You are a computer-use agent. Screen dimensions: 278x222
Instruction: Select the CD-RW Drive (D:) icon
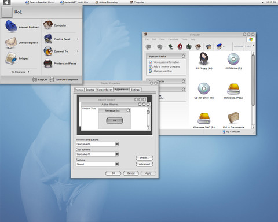click(204, 91)
